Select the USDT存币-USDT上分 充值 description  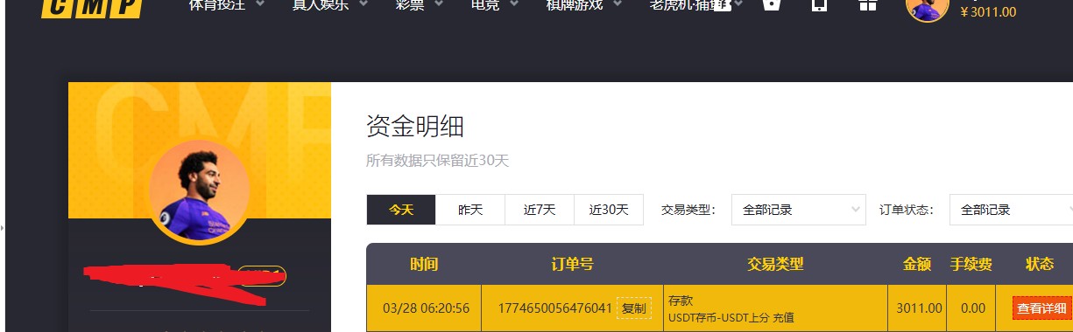point(731,317)
